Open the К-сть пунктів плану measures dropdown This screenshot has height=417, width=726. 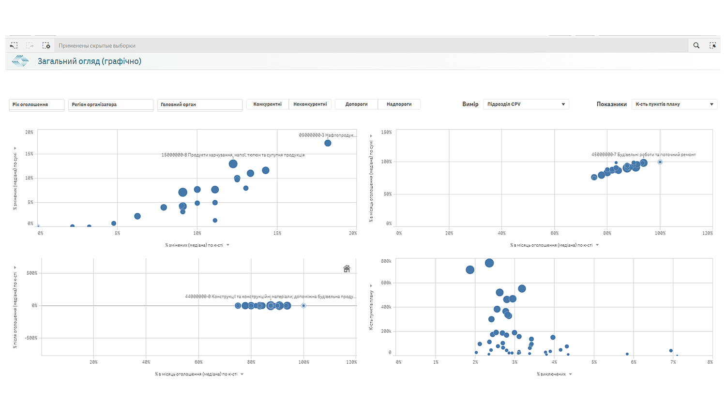674,104
